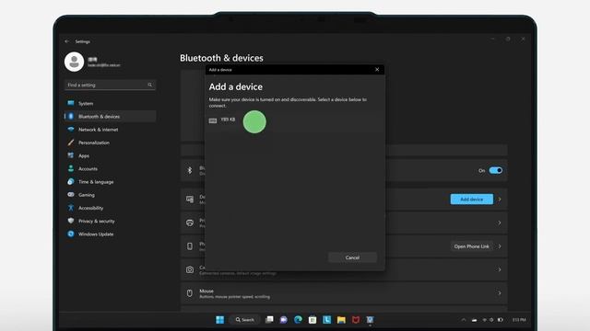The image size is (590, 331).
Task: Click the search magnifier in Find a setting
Action: point(149,86)
